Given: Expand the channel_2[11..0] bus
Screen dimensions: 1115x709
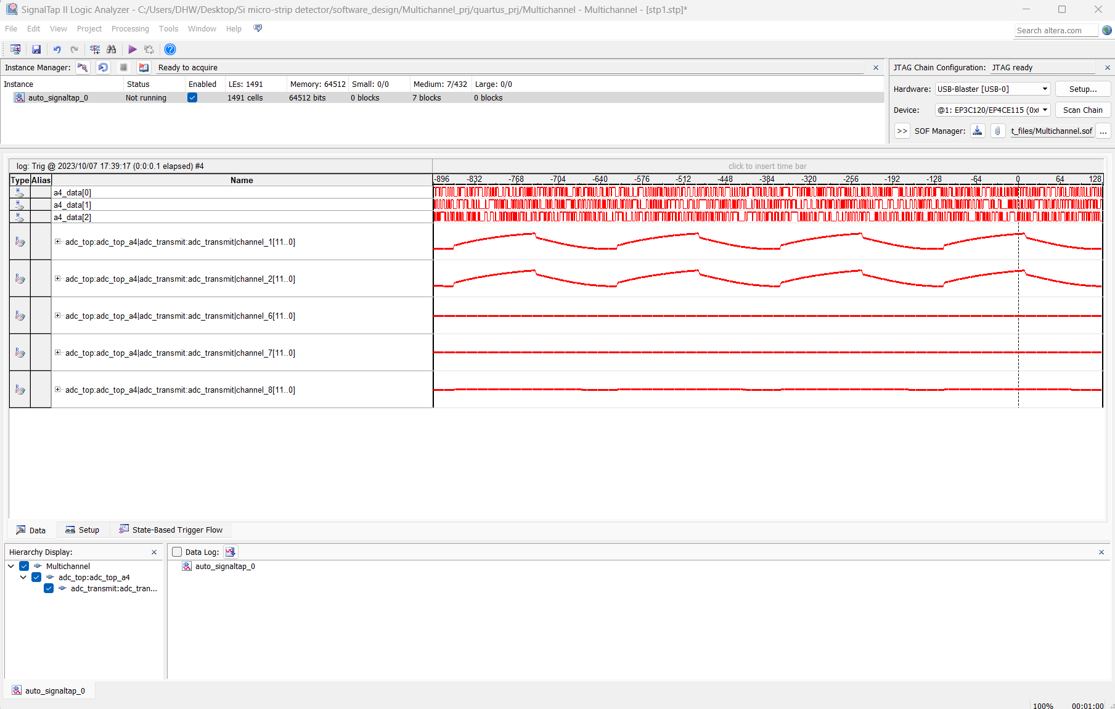Looking at the screenshot, I should 57,279.
